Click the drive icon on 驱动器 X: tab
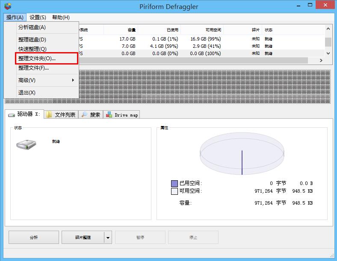This screenshot has height=261, width=337. click(12, 115)
